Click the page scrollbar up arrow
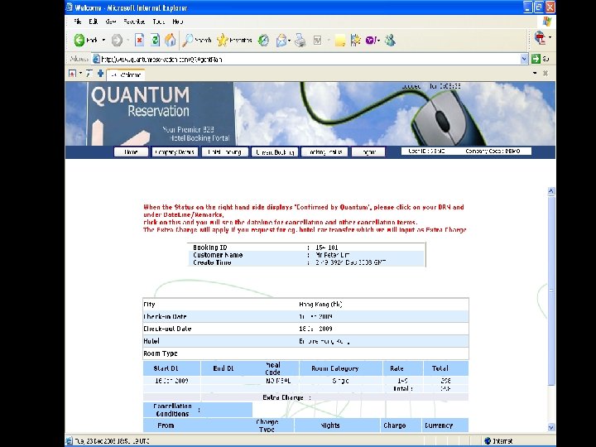Screen dimensions: 596x447 pyautogui.click(x=551, y=191)
